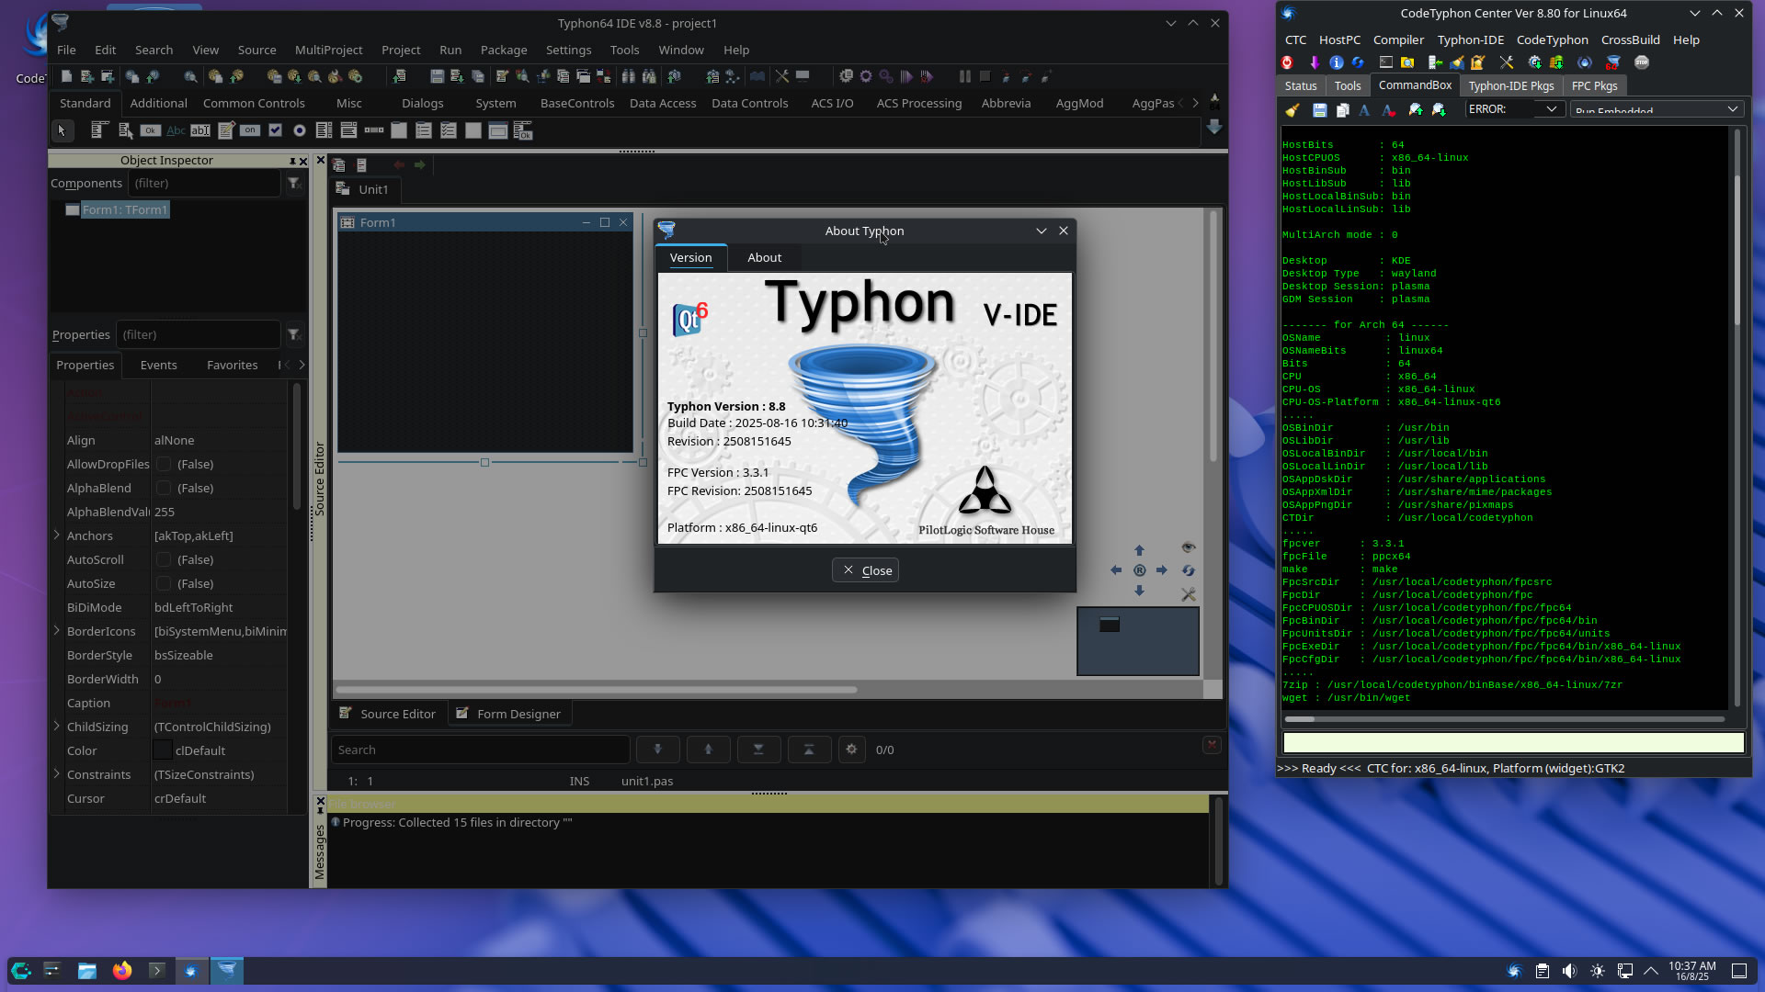Open the Package menu
The image size is (1765, 992).
click(x=504, y=50)
